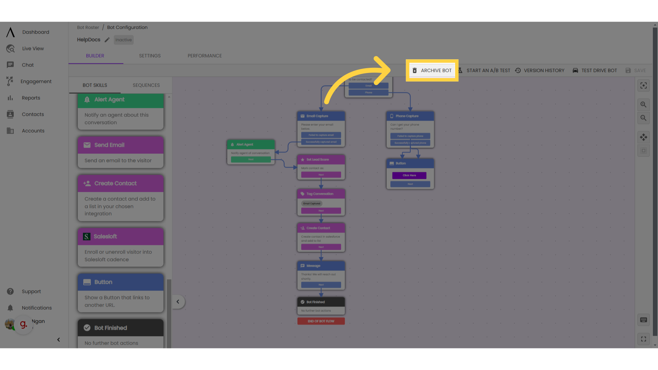Select the Sequences tab
Viewport: 658px width, 370px height.
click(146, 85)
